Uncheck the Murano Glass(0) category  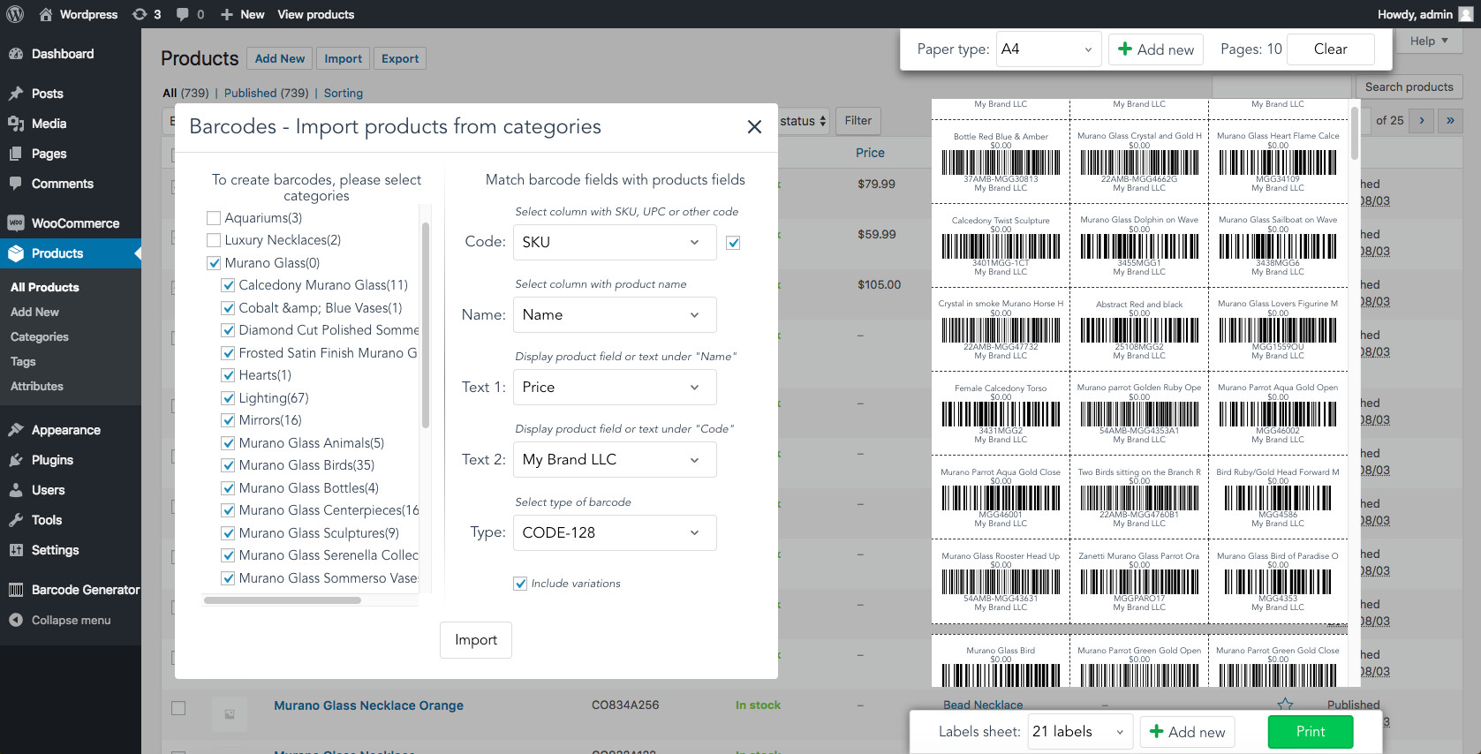pos(214,263)
